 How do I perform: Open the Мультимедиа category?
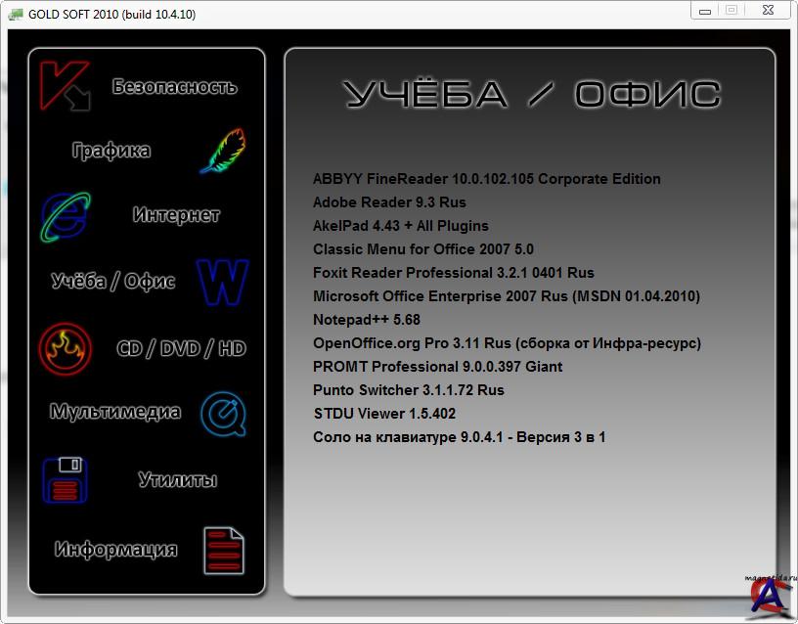tap(115, 411)
